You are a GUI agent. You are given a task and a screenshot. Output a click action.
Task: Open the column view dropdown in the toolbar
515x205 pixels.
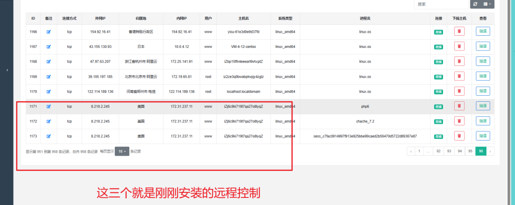pos(488,4)
